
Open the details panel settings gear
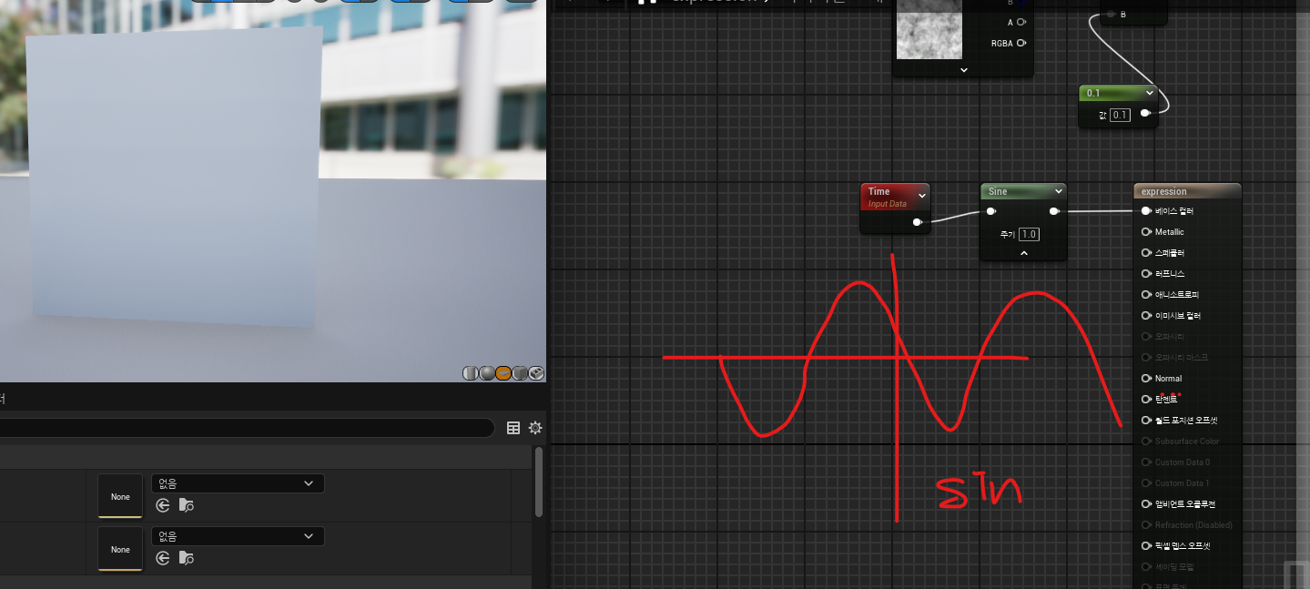tap(535, 428)
